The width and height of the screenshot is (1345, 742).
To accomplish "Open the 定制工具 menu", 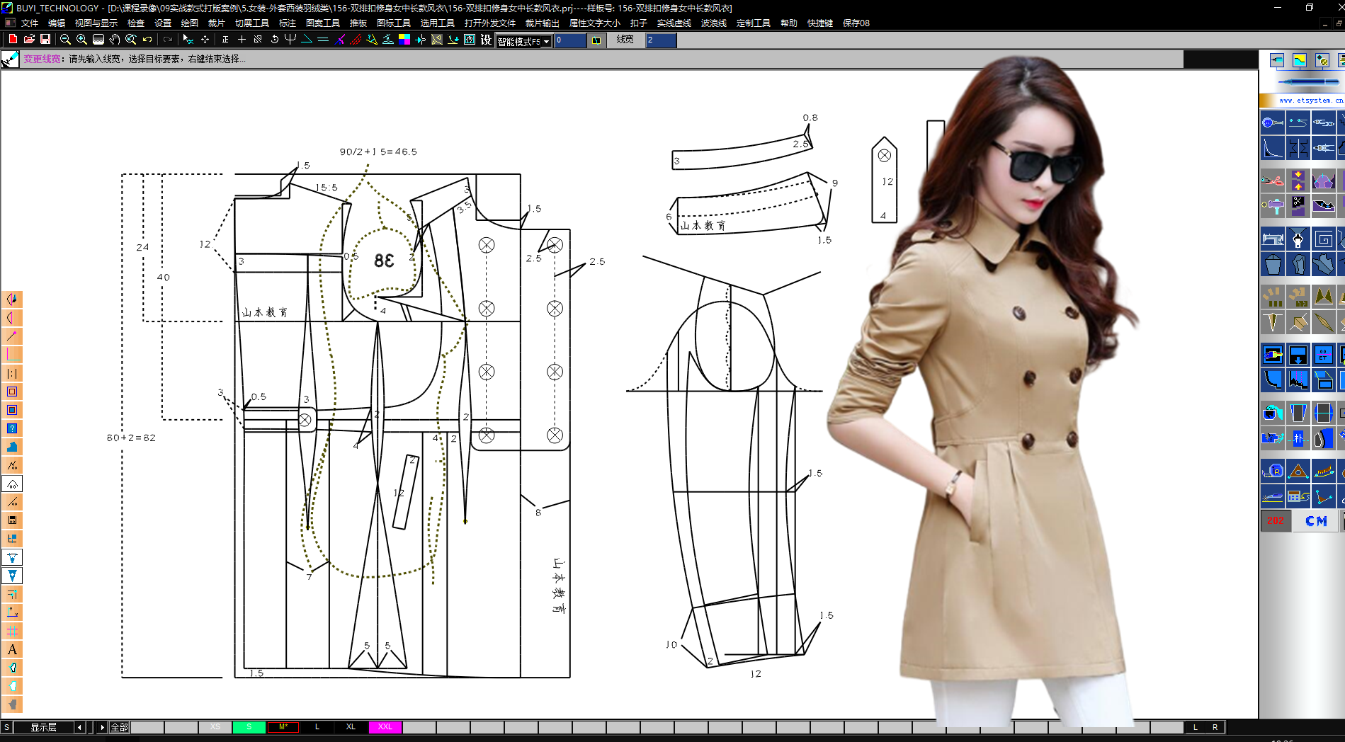I will click(754, 23).
